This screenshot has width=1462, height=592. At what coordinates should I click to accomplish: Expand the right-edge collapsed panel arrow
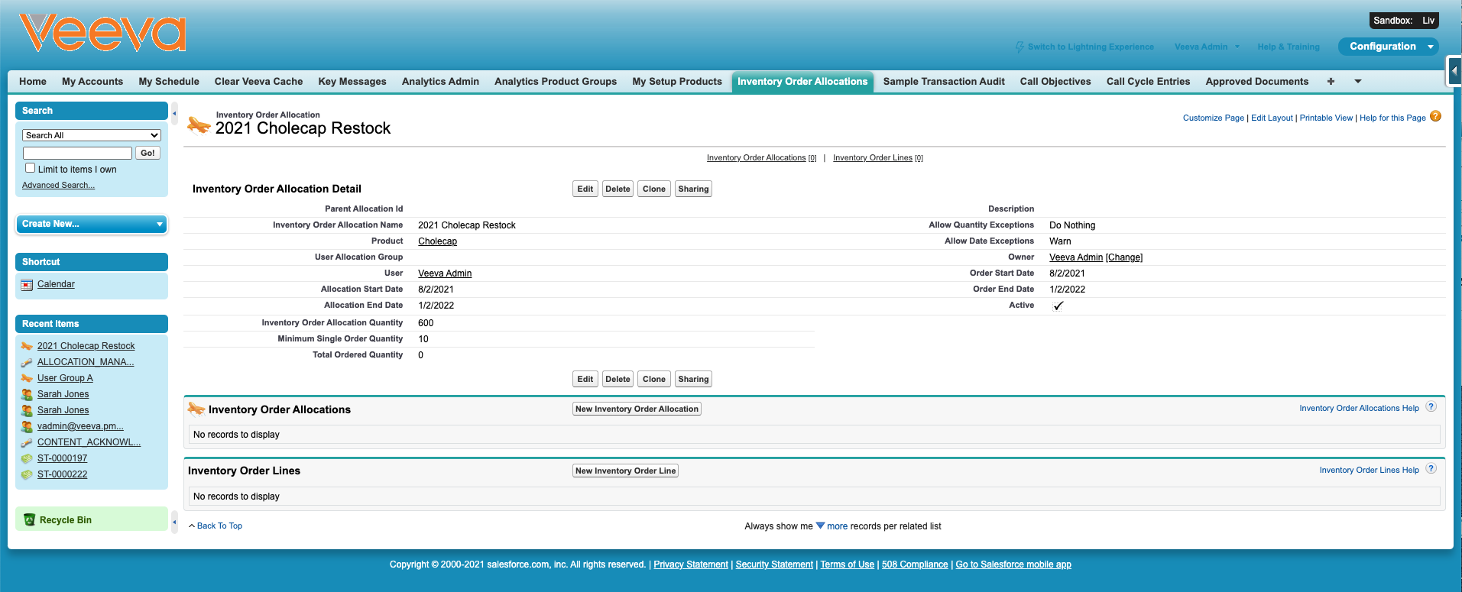pos(1454,71)
